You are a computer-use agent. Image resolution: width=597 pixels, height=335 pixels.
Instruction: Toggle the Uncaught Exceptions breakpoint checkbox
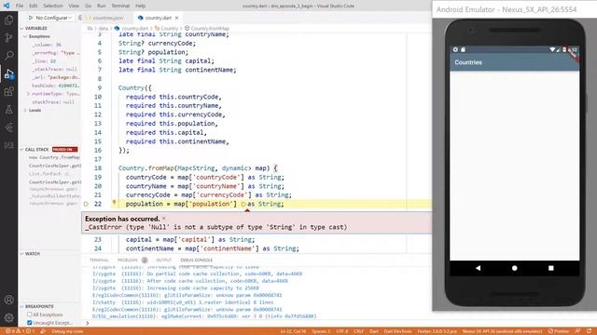[30, 323]
